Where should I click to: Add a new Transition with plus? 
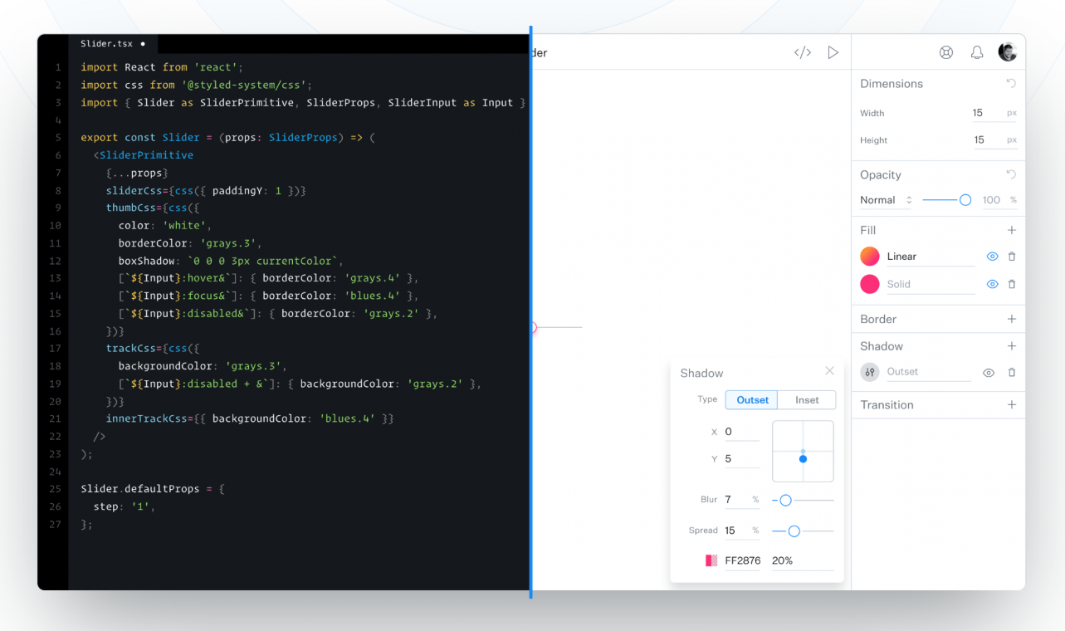tap(1011, 405)
